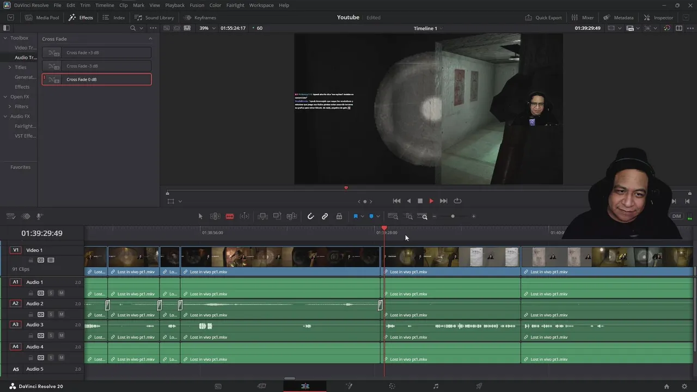Open the File menu
The width and height of the screenshot is (697, 392).
click(57, 5)
